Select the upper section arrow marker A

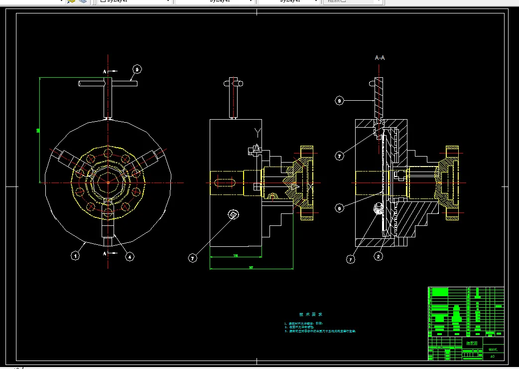(110, 71)
